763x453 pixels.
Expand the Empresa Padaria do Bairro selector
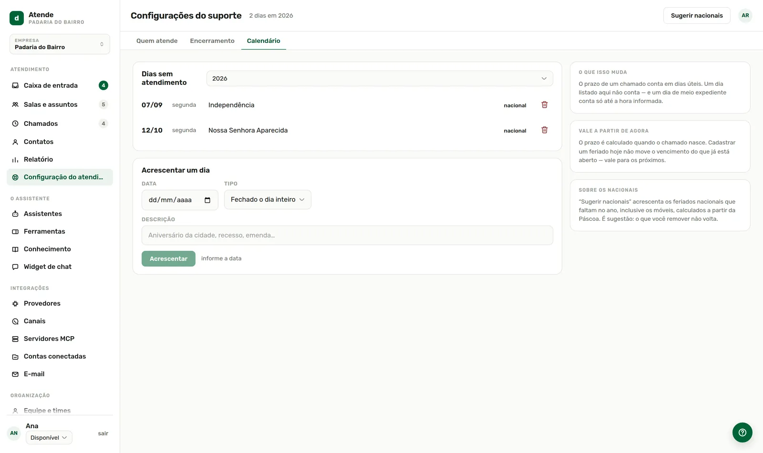click(60, 44)
